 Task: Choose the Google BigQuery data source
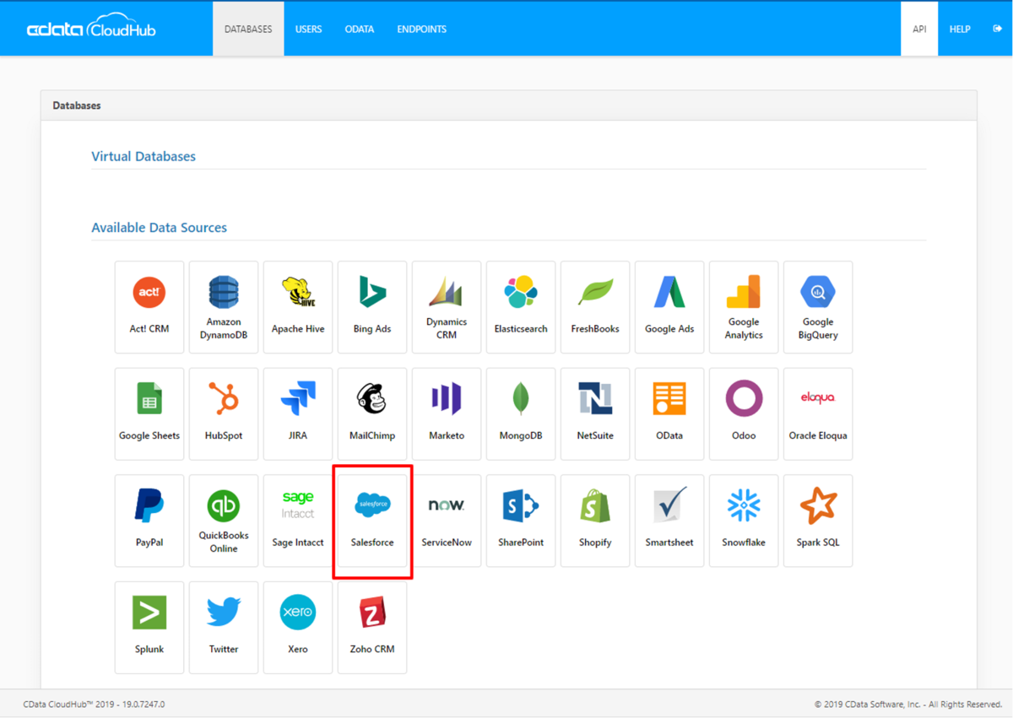pyautogui.click(x=818, y=307)
